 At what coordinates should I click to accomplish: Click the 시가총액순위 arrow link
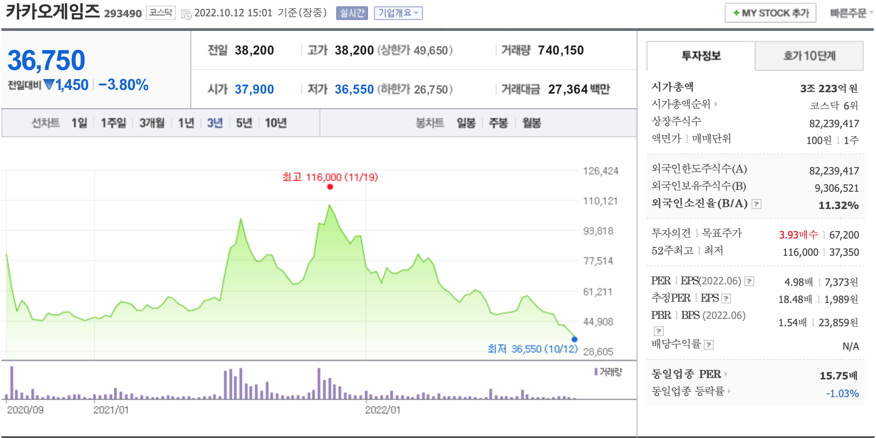pyautogui.click(x=684, y=104)
